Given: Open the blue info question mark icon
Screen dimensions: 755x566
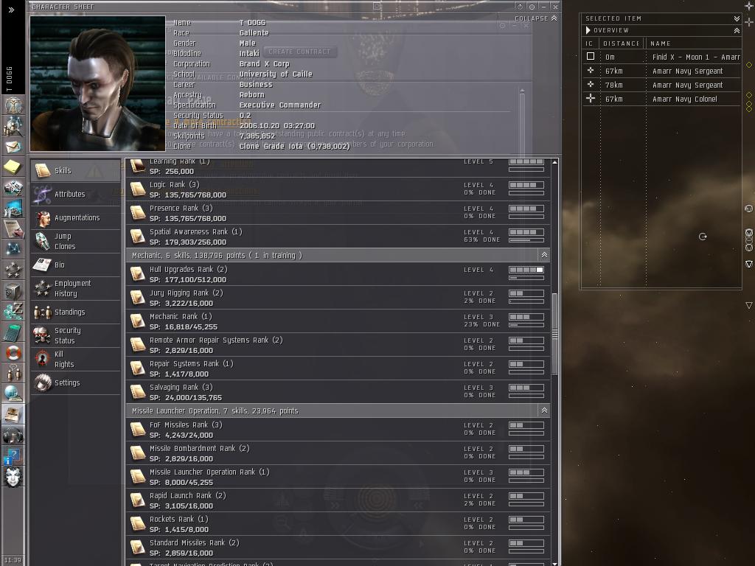Looking at the screenshot, I should tap(13, 456).
